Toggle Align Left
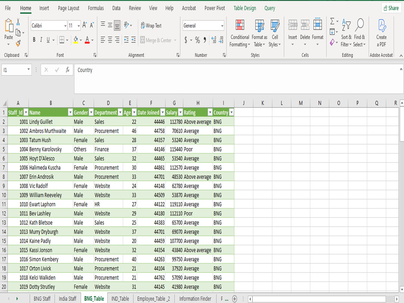404x303 pixels. click(x=103, y=40)
